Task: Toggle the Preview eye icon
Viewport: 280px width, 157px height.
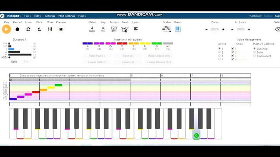Action: tap(61, 29)
